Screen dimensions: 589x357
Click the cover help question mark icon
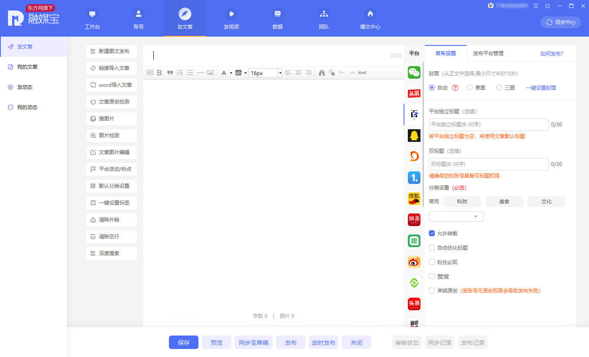point(455,88)
